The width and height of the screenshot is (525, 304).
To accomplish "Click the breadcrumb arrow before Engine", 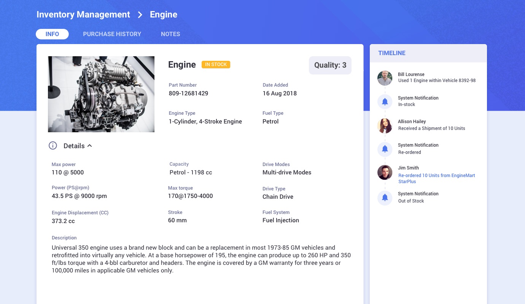I will click(140, 15).
